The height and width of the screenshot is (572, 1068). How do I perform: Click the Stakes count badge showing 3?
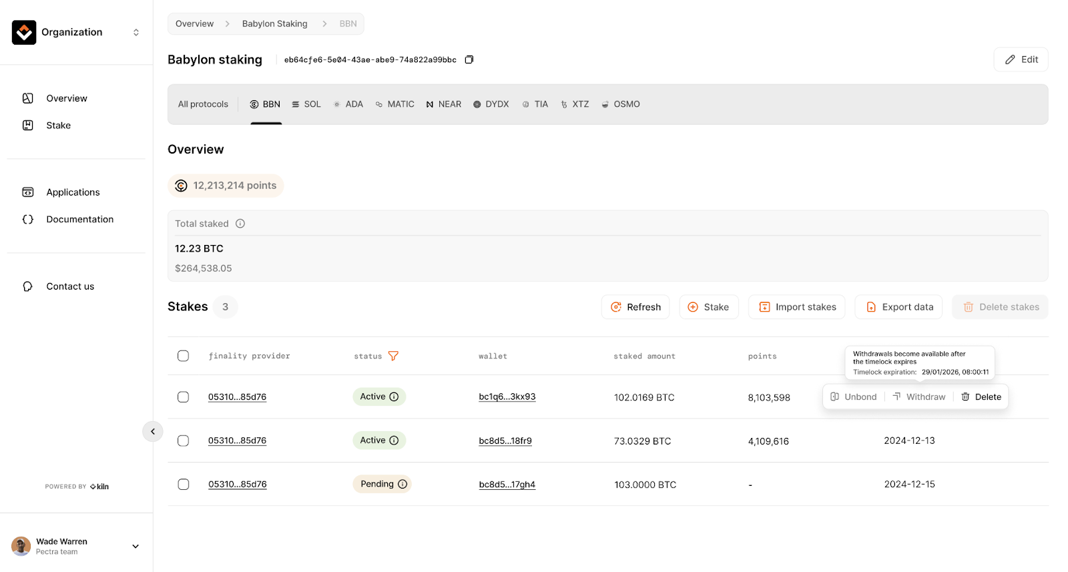click(226, 307)
